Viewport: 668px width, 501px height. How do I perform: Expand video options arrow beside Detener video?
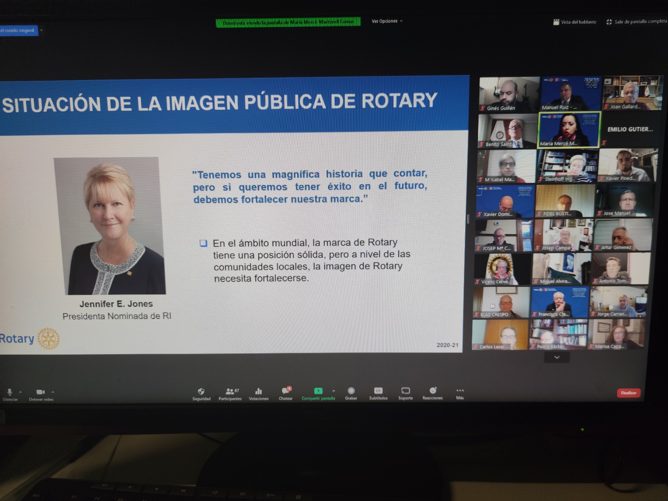point(53,392)
